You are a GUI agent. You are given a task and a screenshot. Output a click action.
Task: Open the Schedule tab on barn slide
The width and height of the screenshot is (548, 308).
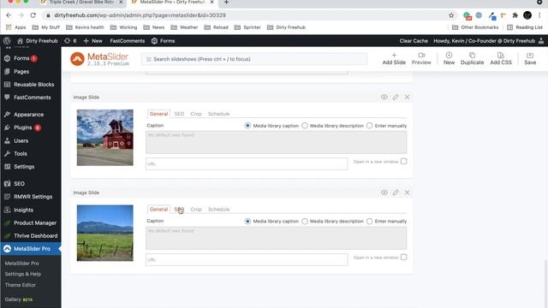coord(219,114)
